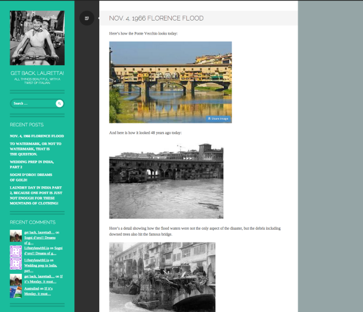Click paragraph about flood waters and debris
This screenshot has height=312, width=363.
click(x=195, y=231)
